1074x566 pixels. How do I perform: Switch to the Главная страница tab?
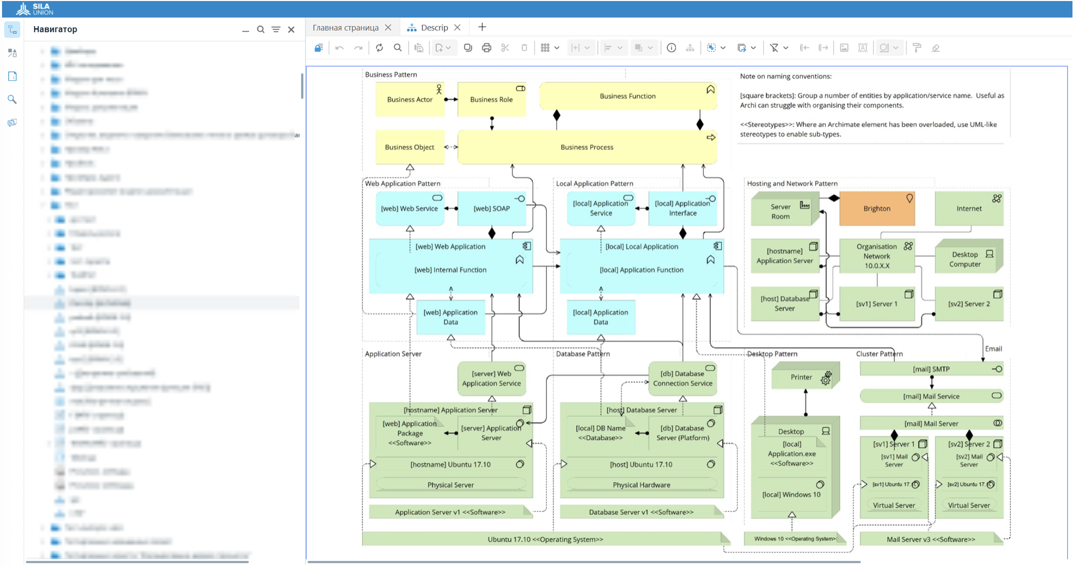coord(345,28)
